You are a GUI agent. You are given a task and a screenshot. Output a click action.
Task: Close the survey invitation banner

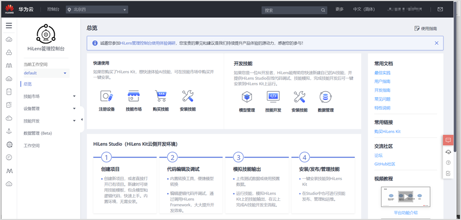pyautogui.click(x=437, y=43)
